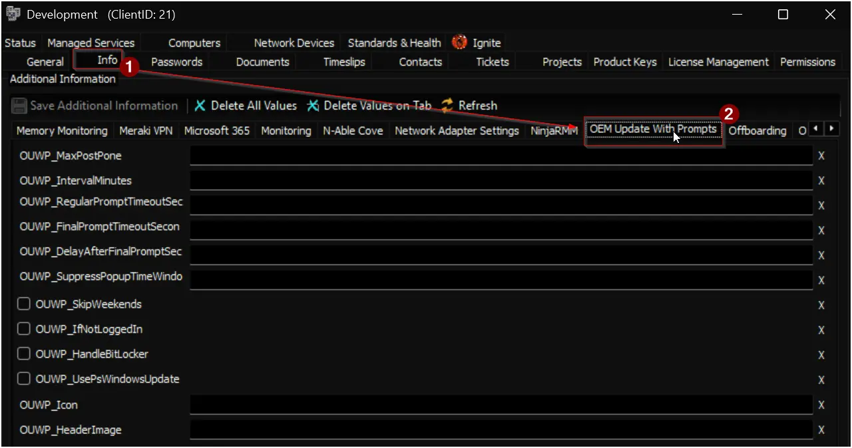
Task: Open the N-Able Cove tab
Action: click(x=353, y=131)
